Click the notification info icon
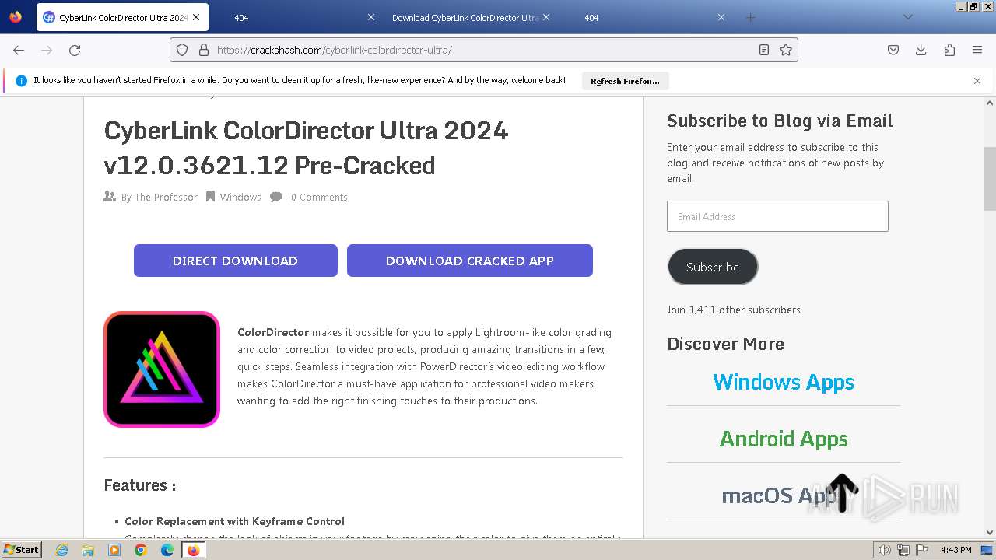Screen dimensions: 996x560 [21, 81]
